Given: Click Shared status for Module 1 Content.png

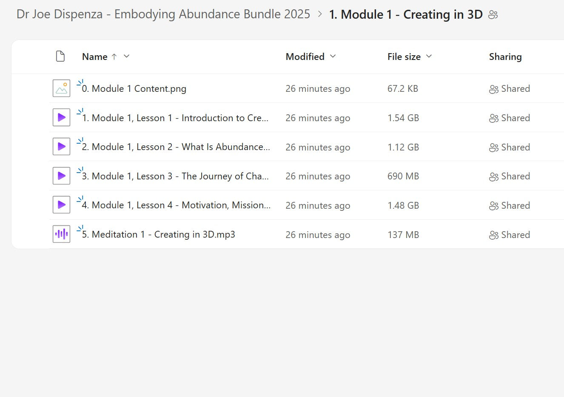Looking at the screenshot, I should 510,89.
